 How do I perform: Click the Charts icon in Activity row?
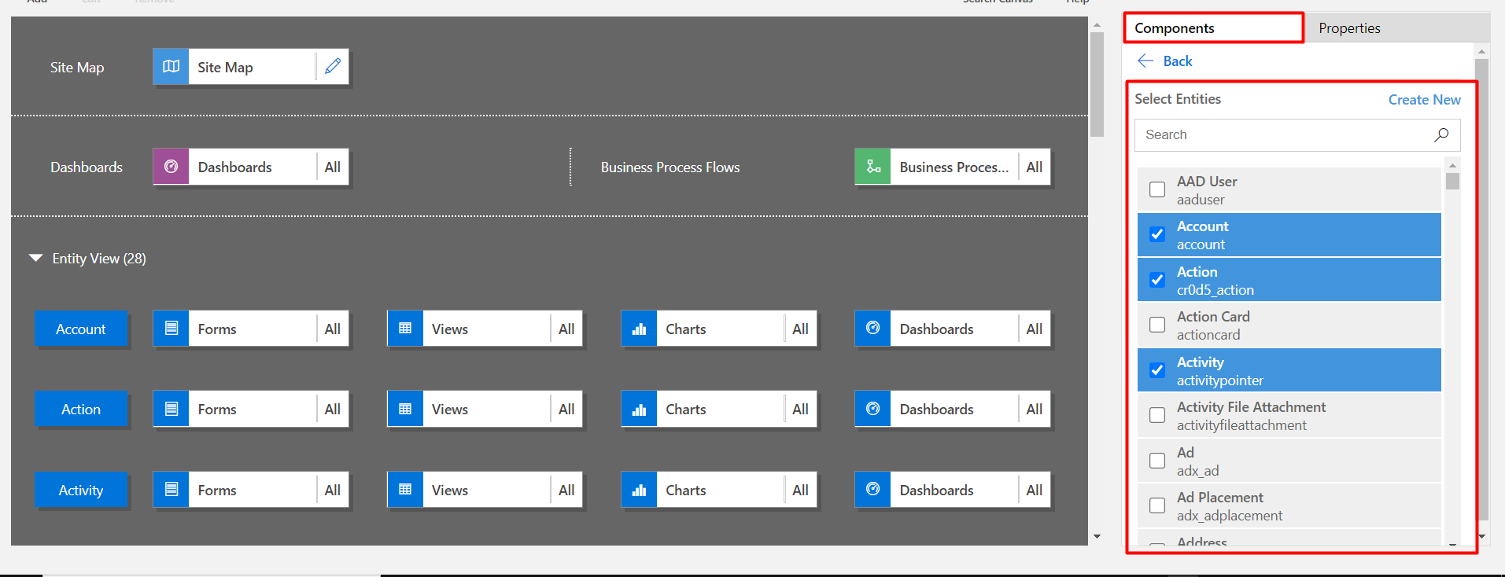click(639, 490)
